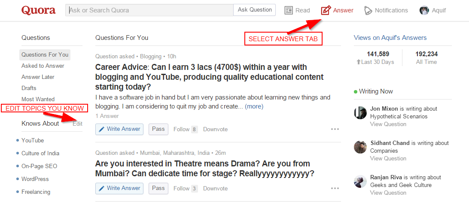Open Views on Aquif's Answers stats
Image resolution: width=469 pixels, height=202 pixels.
390,38
